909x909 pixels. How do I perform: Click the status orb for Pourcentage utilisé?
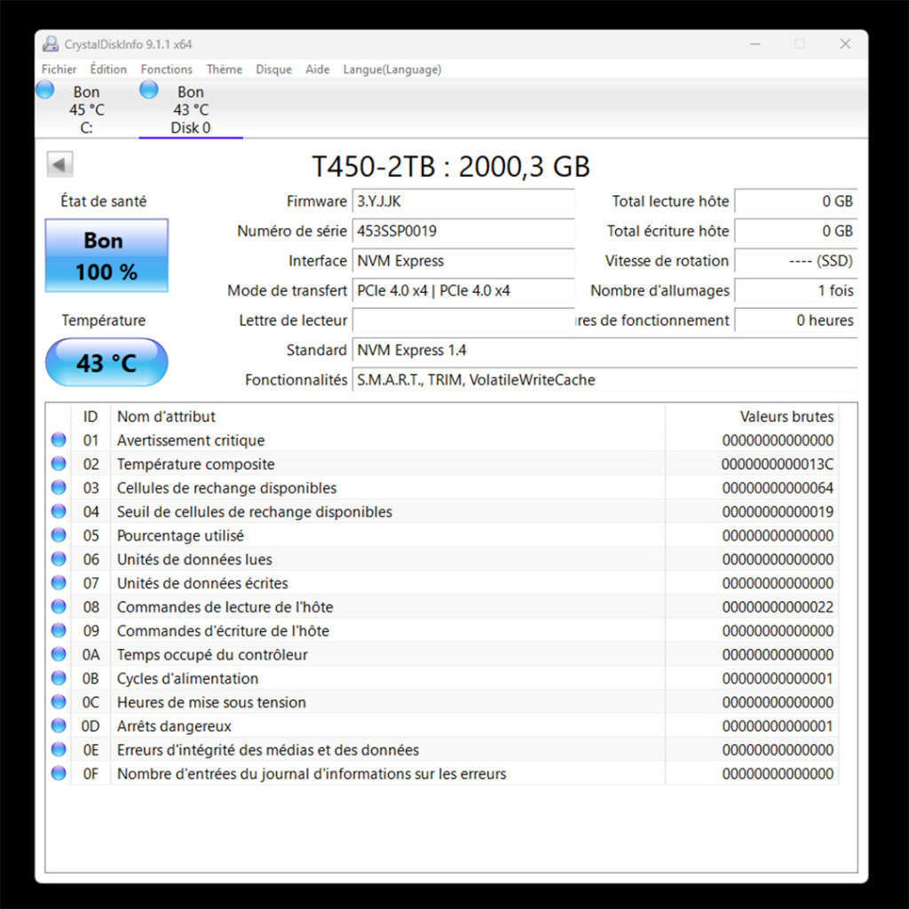[x=59, y=535]
